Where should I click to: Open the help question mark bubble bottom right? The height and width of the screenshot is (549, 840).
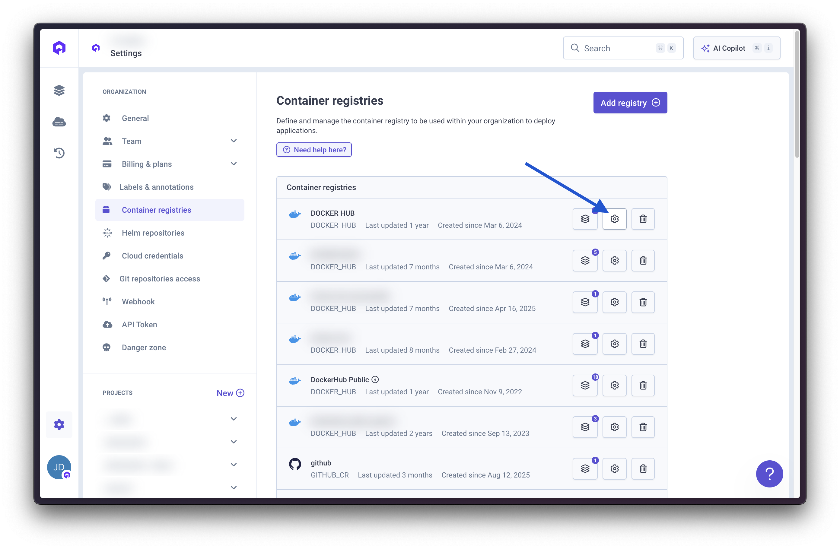tap(769, 474)
